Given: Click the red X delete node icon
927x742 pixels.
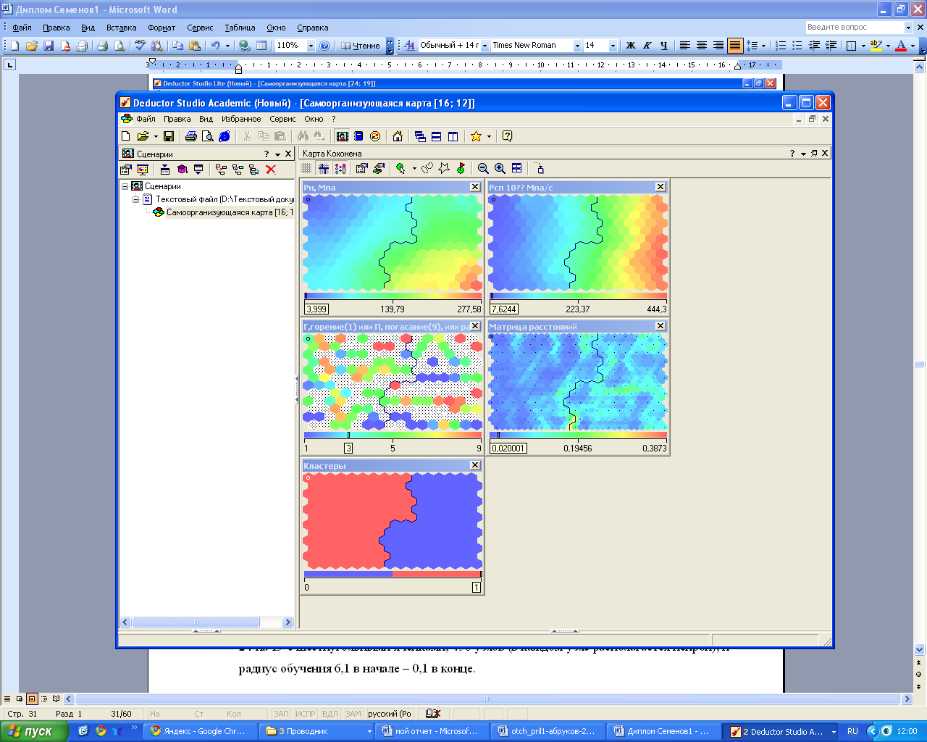Looking at the screenshot, I should [x=271, y=170].
